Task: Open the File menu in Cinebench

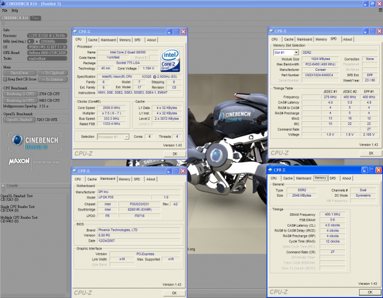Action: (5, 11)
